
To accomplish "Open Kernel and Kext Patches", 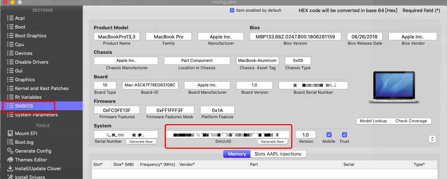I will click(x=41, y=88).
